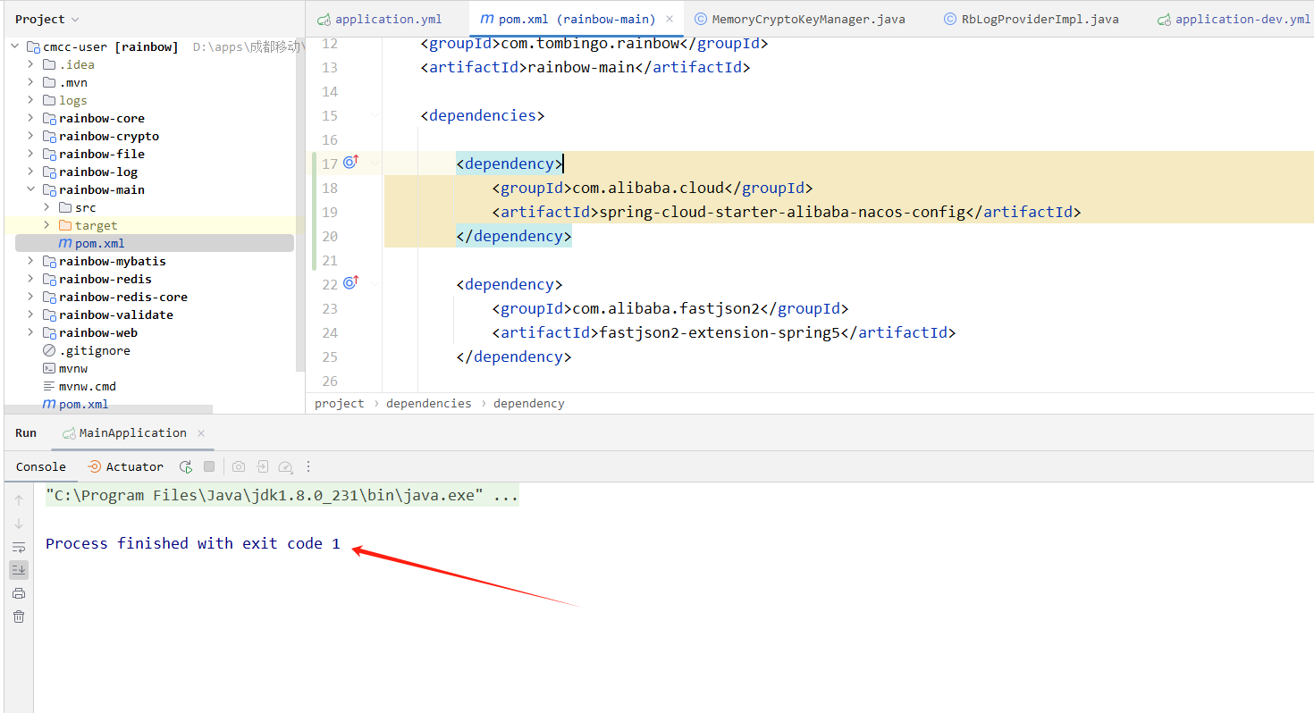Click the 'project' breadcrumb
This screenshot has height=713, width=1314.
click(x=340, y=403)
